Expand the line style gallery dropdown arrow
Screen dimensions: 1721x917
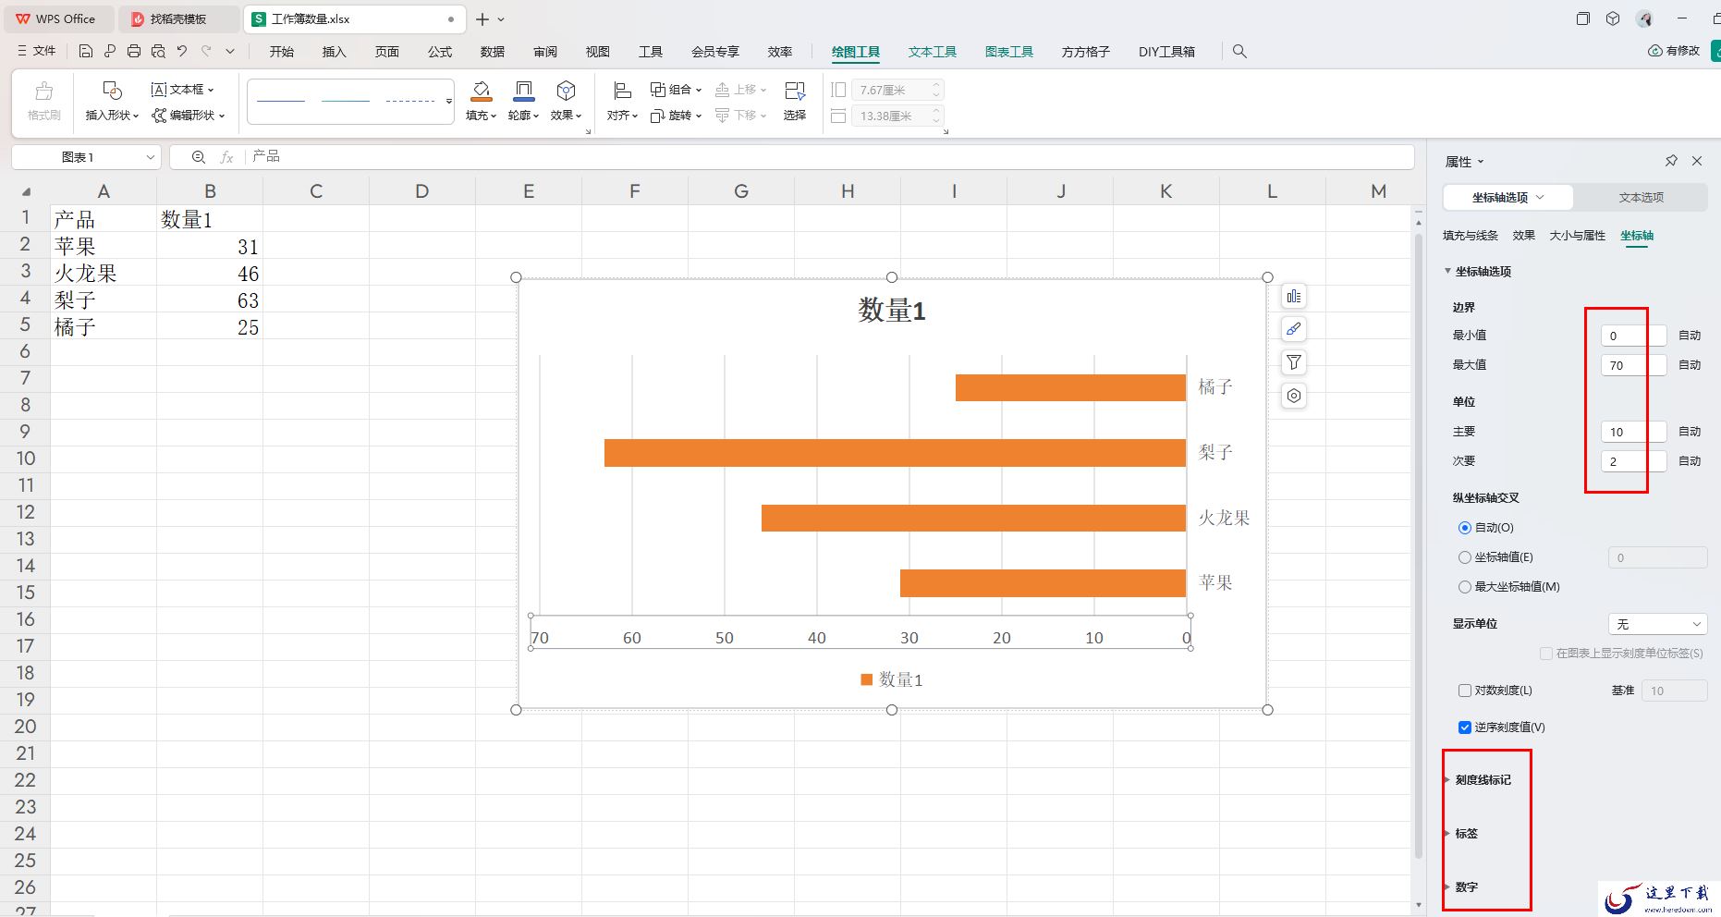[x=449, y=101]
